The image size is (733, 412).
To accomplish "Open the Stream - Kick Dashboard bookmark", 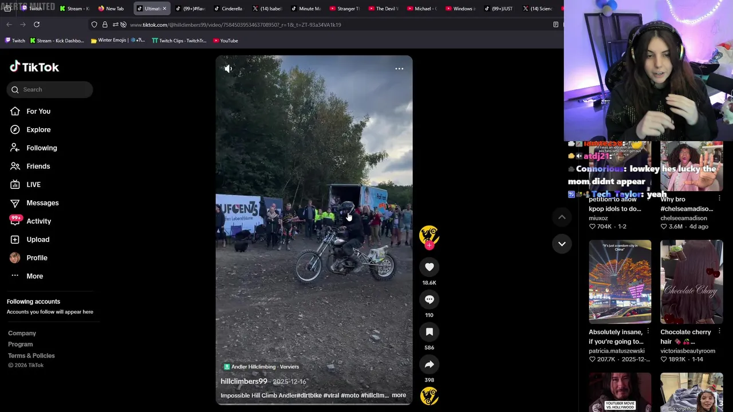I will click(57, 41).
